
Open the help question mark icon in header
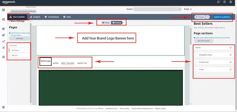point(224,2)
